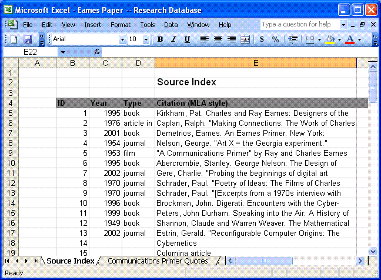This screenshot has width=381, height=280.
Task: Click Merge and Center icon
Action: click(x=245, y=39)
